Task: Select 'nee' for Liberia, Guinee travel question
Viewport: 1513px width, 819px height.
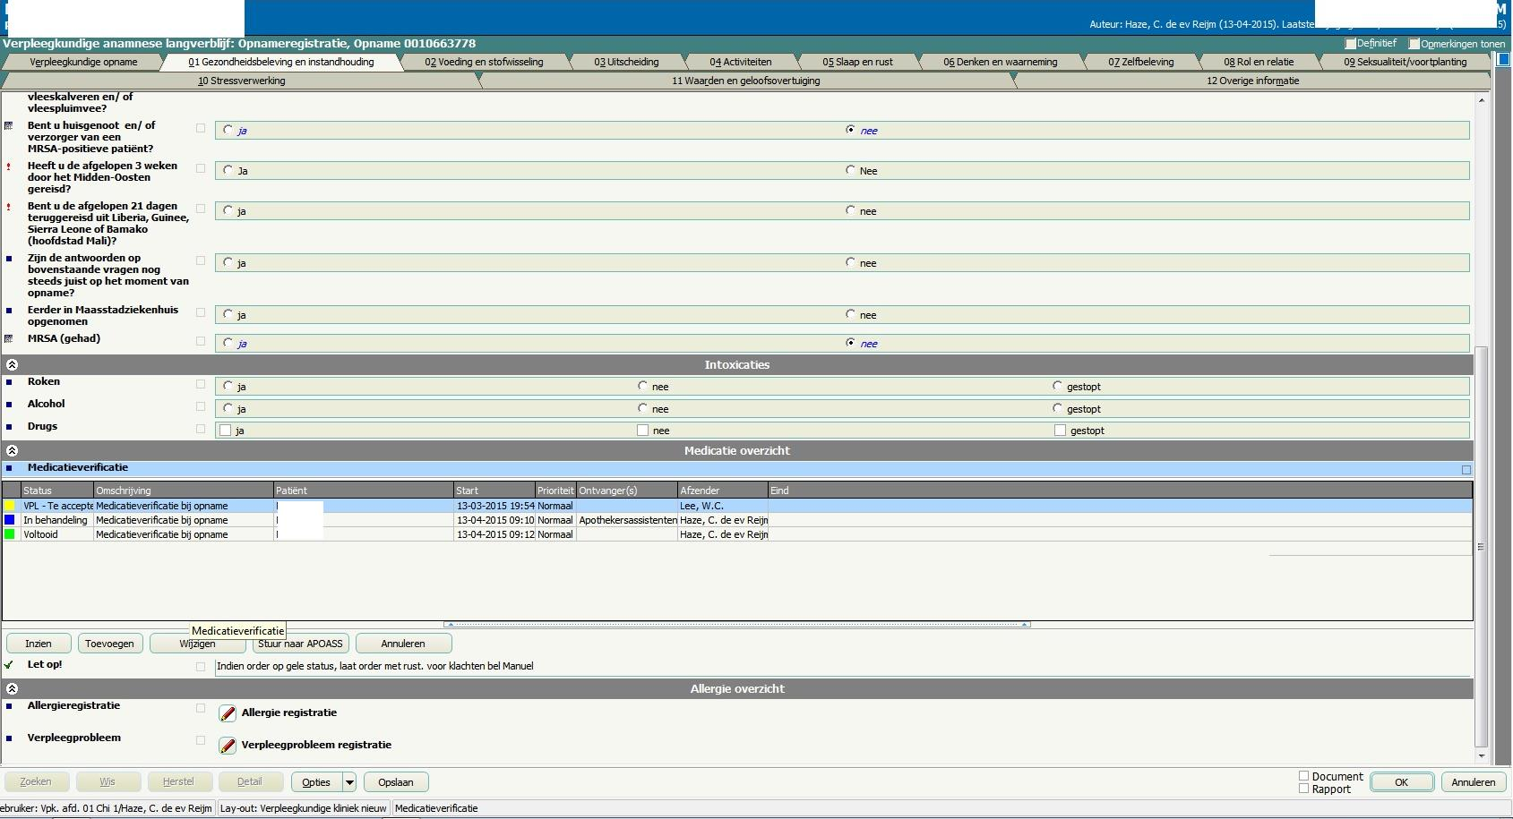Action: coord(850,210)
